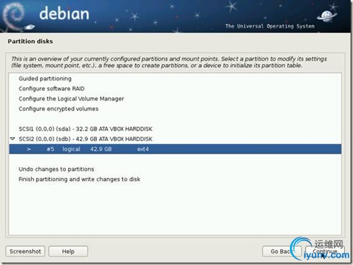Open the Help button
Image resolution: width=353 pixels, height=265 pixels.
pos(68,252)
